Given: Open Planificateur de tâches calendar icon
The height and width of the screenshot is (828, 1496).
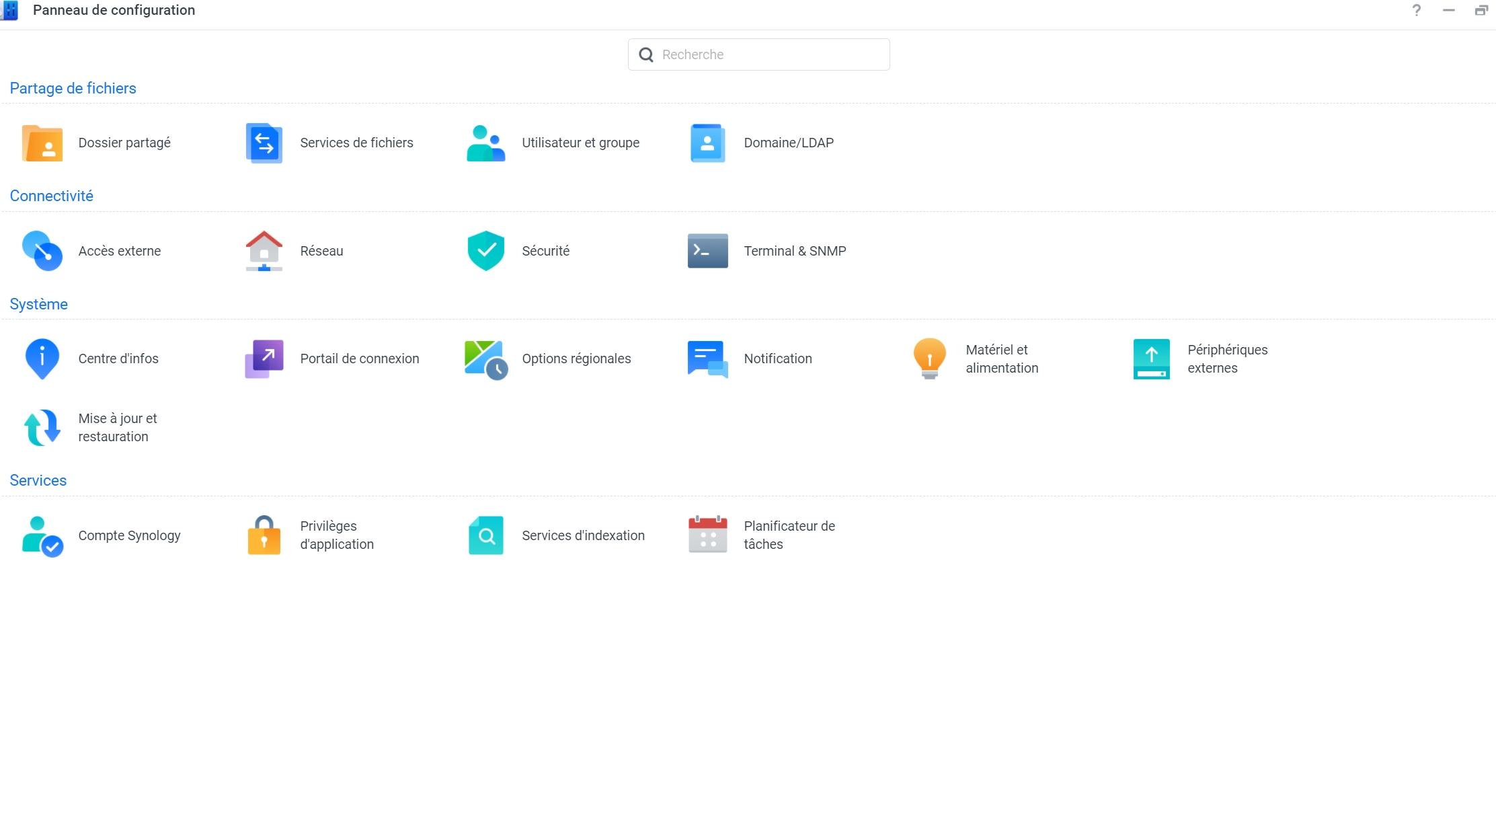Looking at the screenshot, I should [x=707, y=535].
